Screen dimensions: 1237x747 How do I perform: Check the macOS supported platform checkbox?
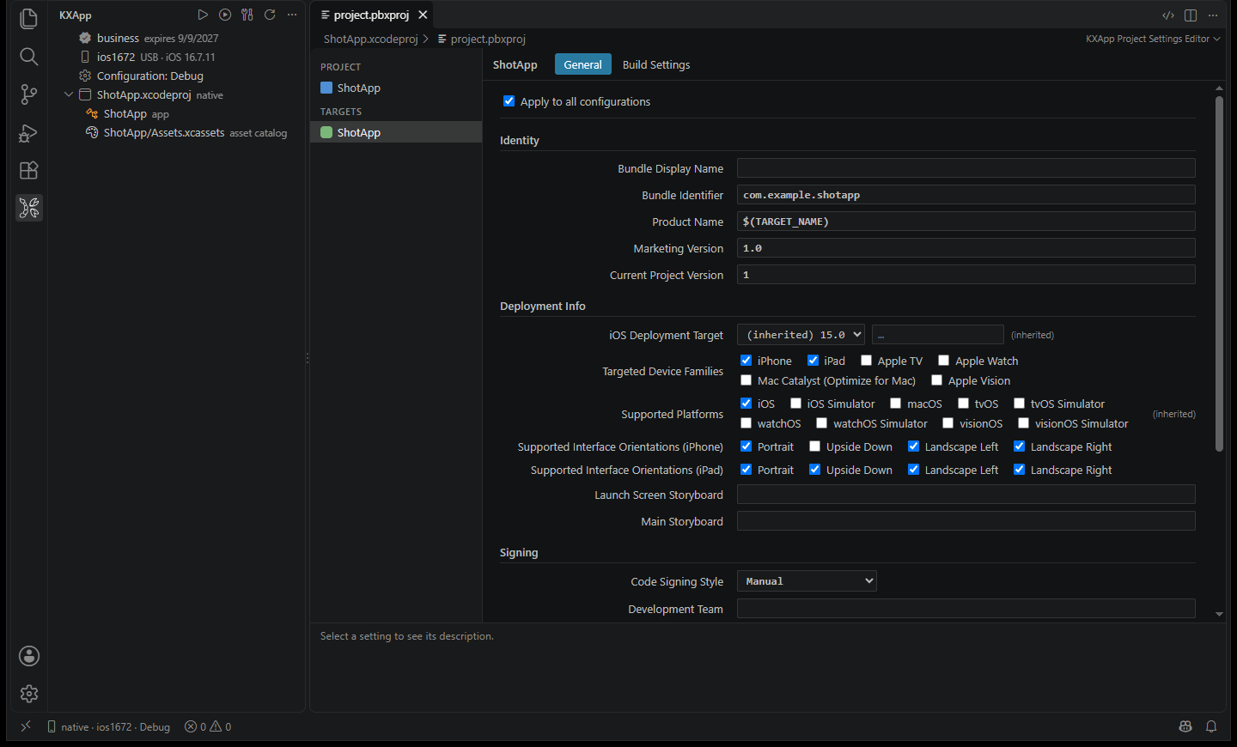click(x=895, y=404)
